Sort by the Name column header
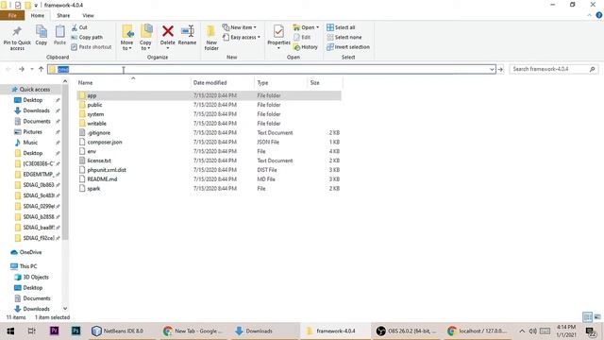The width and height of the screenshot is (604, 340). [x=133, y=82]
